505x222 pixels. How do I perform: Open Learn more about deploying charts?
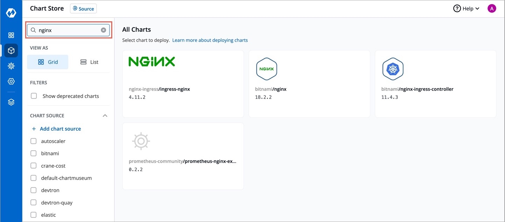pyautogui.click(x=210, y=40)
